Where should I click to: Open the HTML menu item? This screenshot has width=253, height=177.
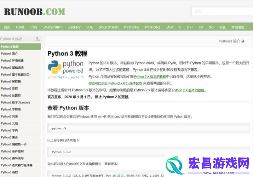(20, 27)
